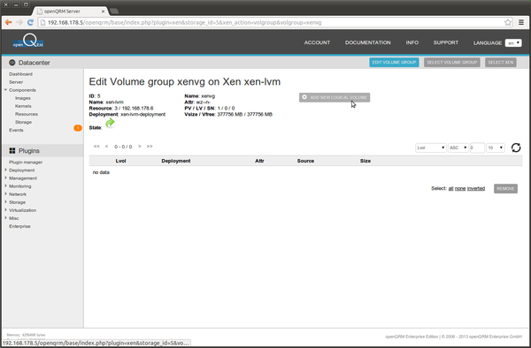Click the Select Xen button
The image size is (531, 348).
point(501,62)
